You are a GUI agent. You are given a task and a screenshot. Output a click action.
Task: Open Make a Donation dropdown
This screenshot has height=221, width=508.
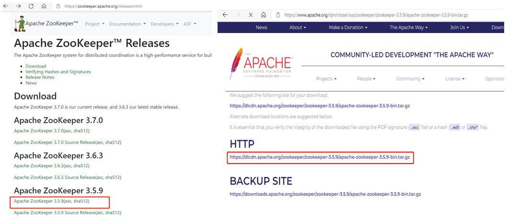348,27
